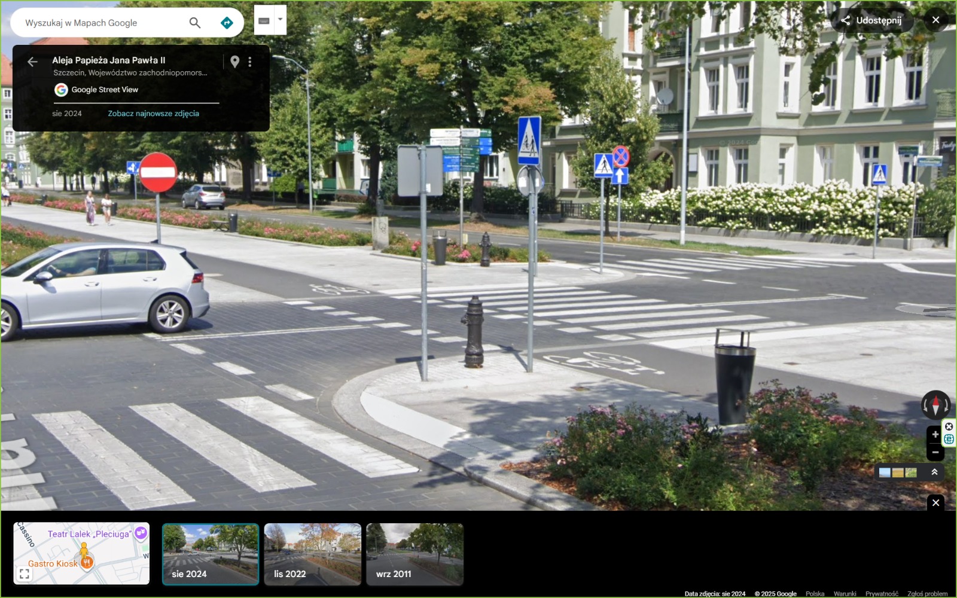Open the Zgłoś problem footer link

927,594
